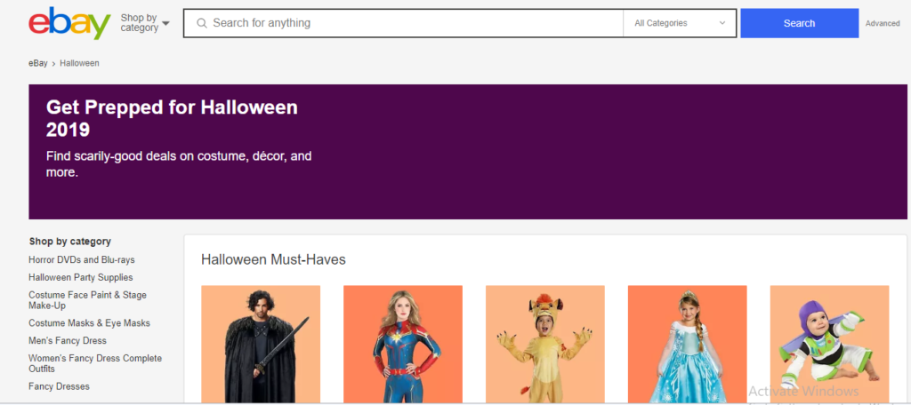911x405 pixels.
Task: Open the red and blue superhero costume
Action: click(x=403, y=345)
